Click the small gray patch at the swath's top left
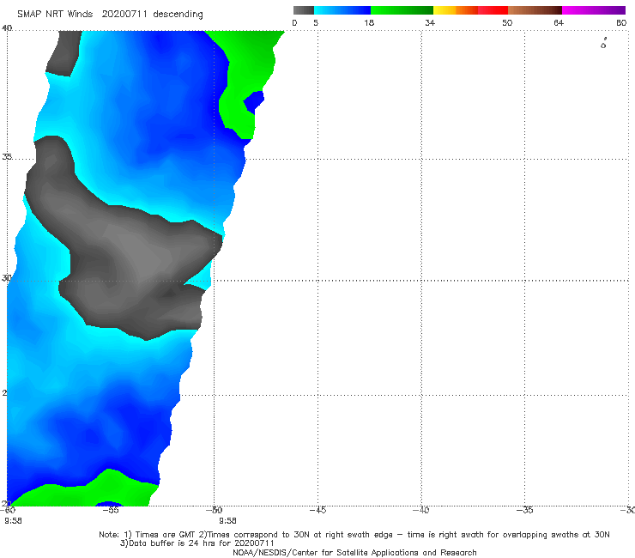This screenshot has height=558, width=635. tap(65, 52)
